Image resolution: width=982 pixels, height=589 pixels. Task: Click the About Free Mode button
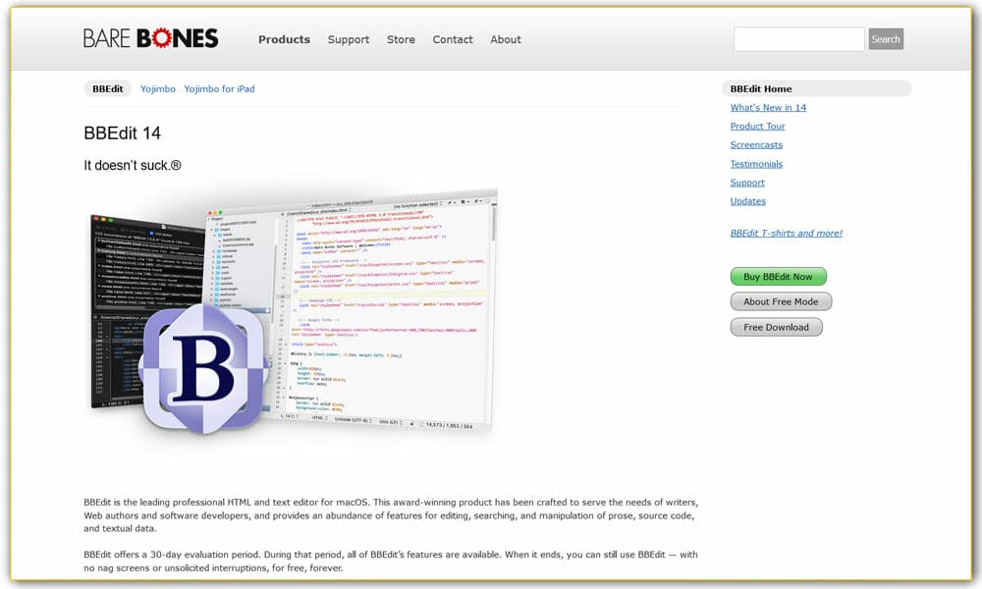pos(781,301)
